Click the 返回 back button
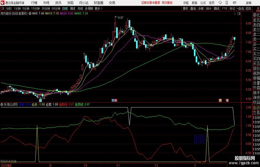260x167 pixels. (x=248, y=9)
